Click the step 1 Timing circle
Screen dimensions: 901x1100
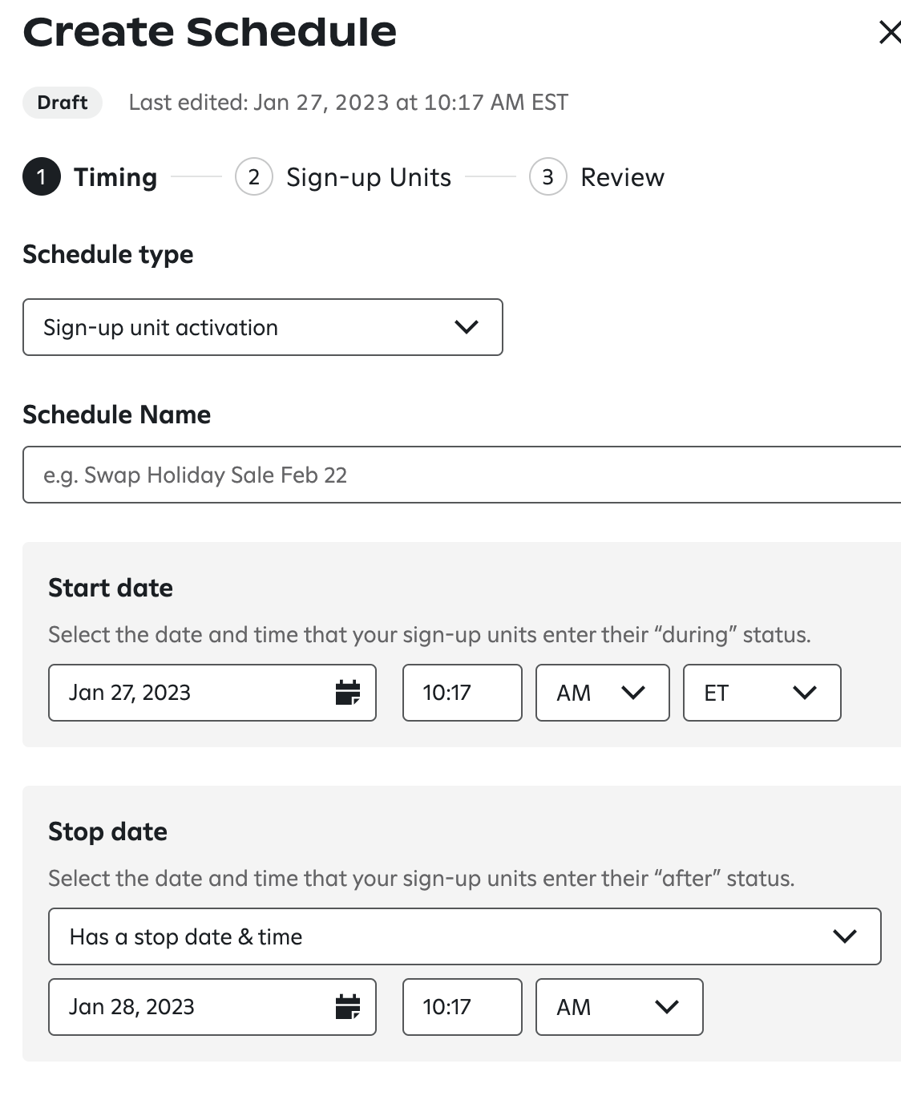pos(42,177)
